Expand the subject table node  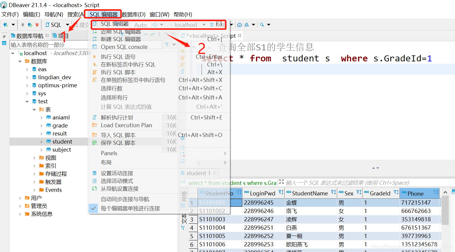coord(41,150)
